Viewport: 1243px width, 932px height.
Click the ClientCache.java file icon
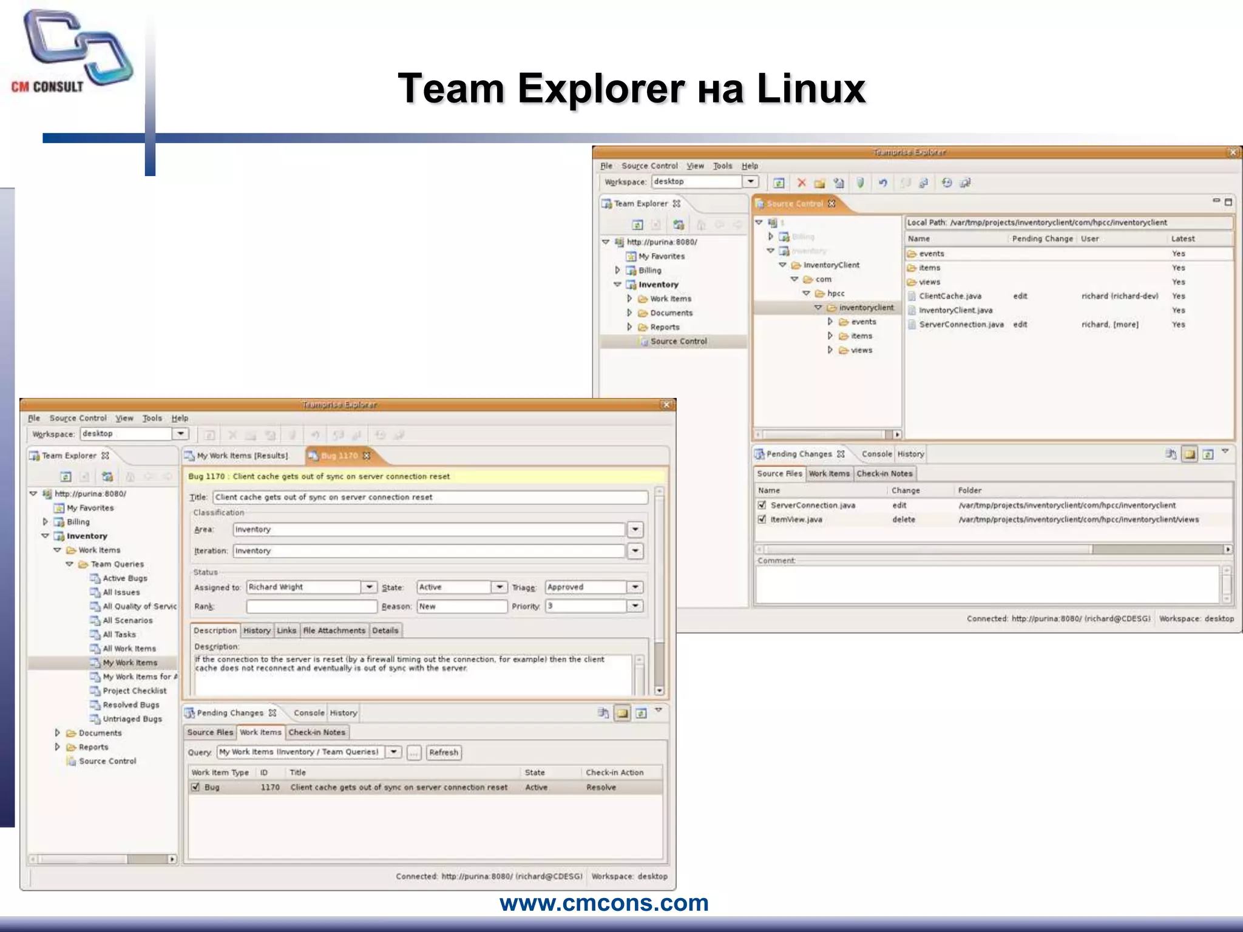click(x=912, y=296)
